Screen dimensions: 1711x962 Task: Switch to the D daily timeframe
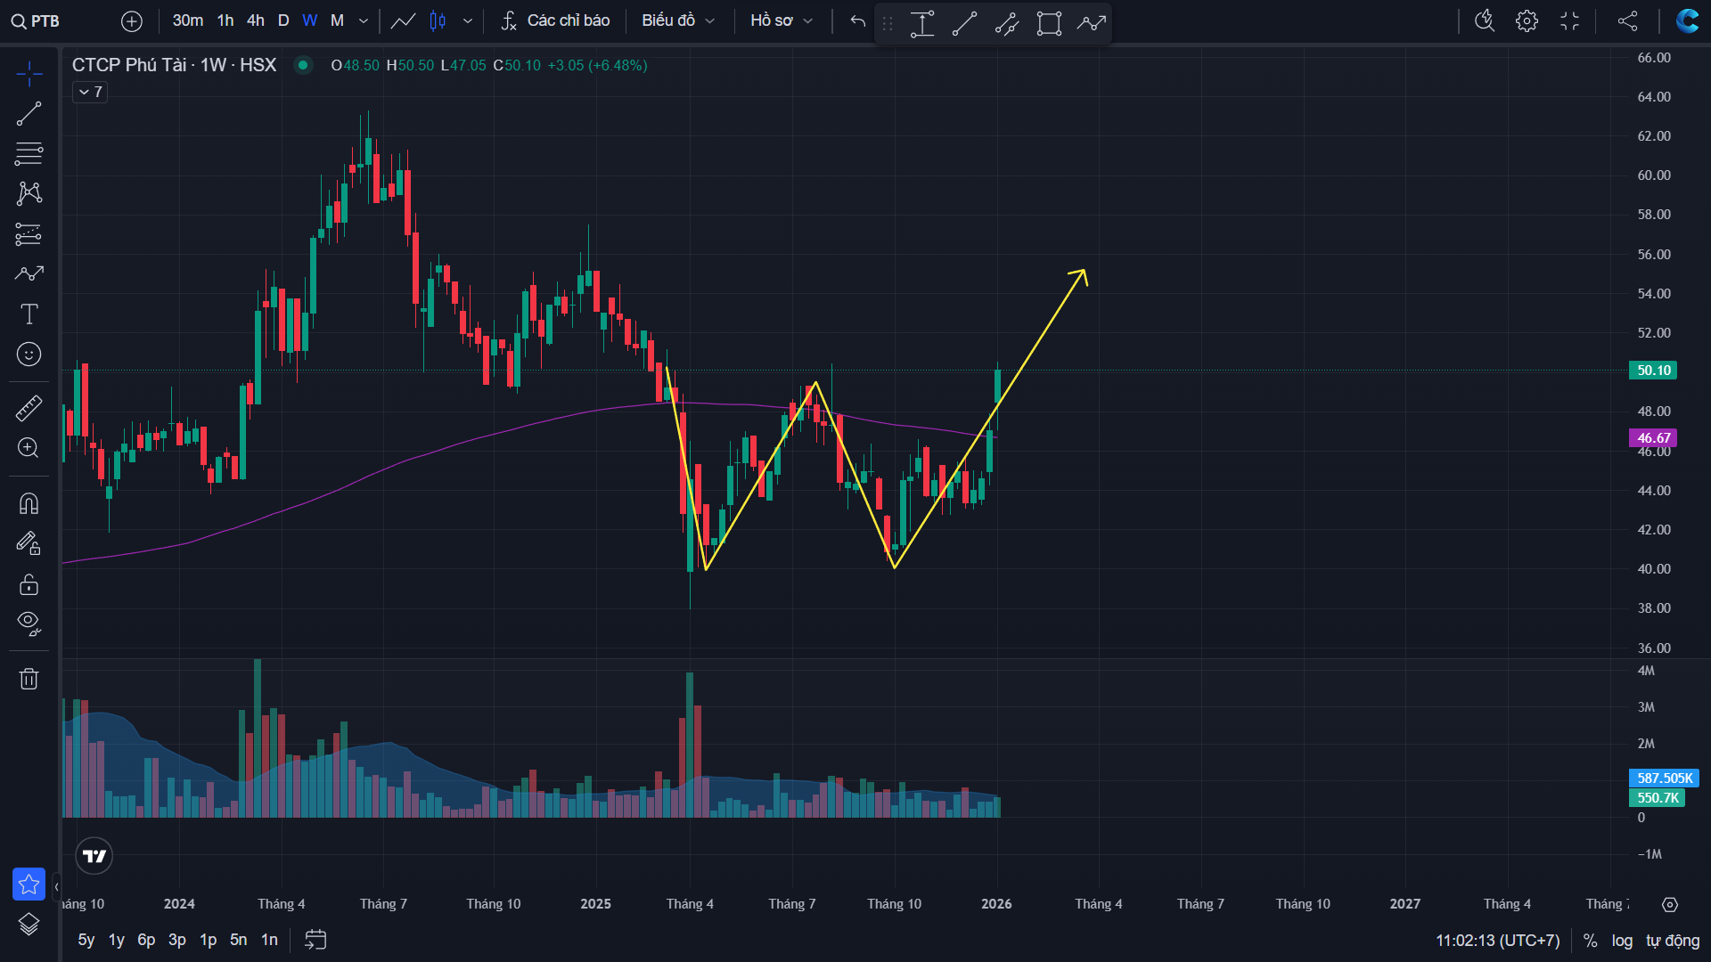point(283,20)
